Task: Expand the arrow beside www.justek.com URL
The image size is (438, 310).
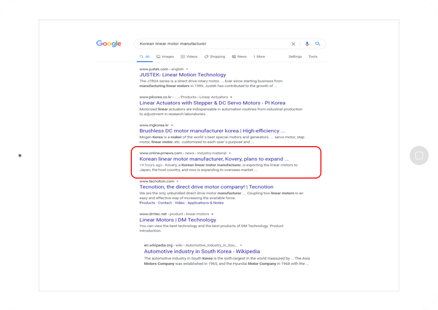Action: (x=187, y=69)
